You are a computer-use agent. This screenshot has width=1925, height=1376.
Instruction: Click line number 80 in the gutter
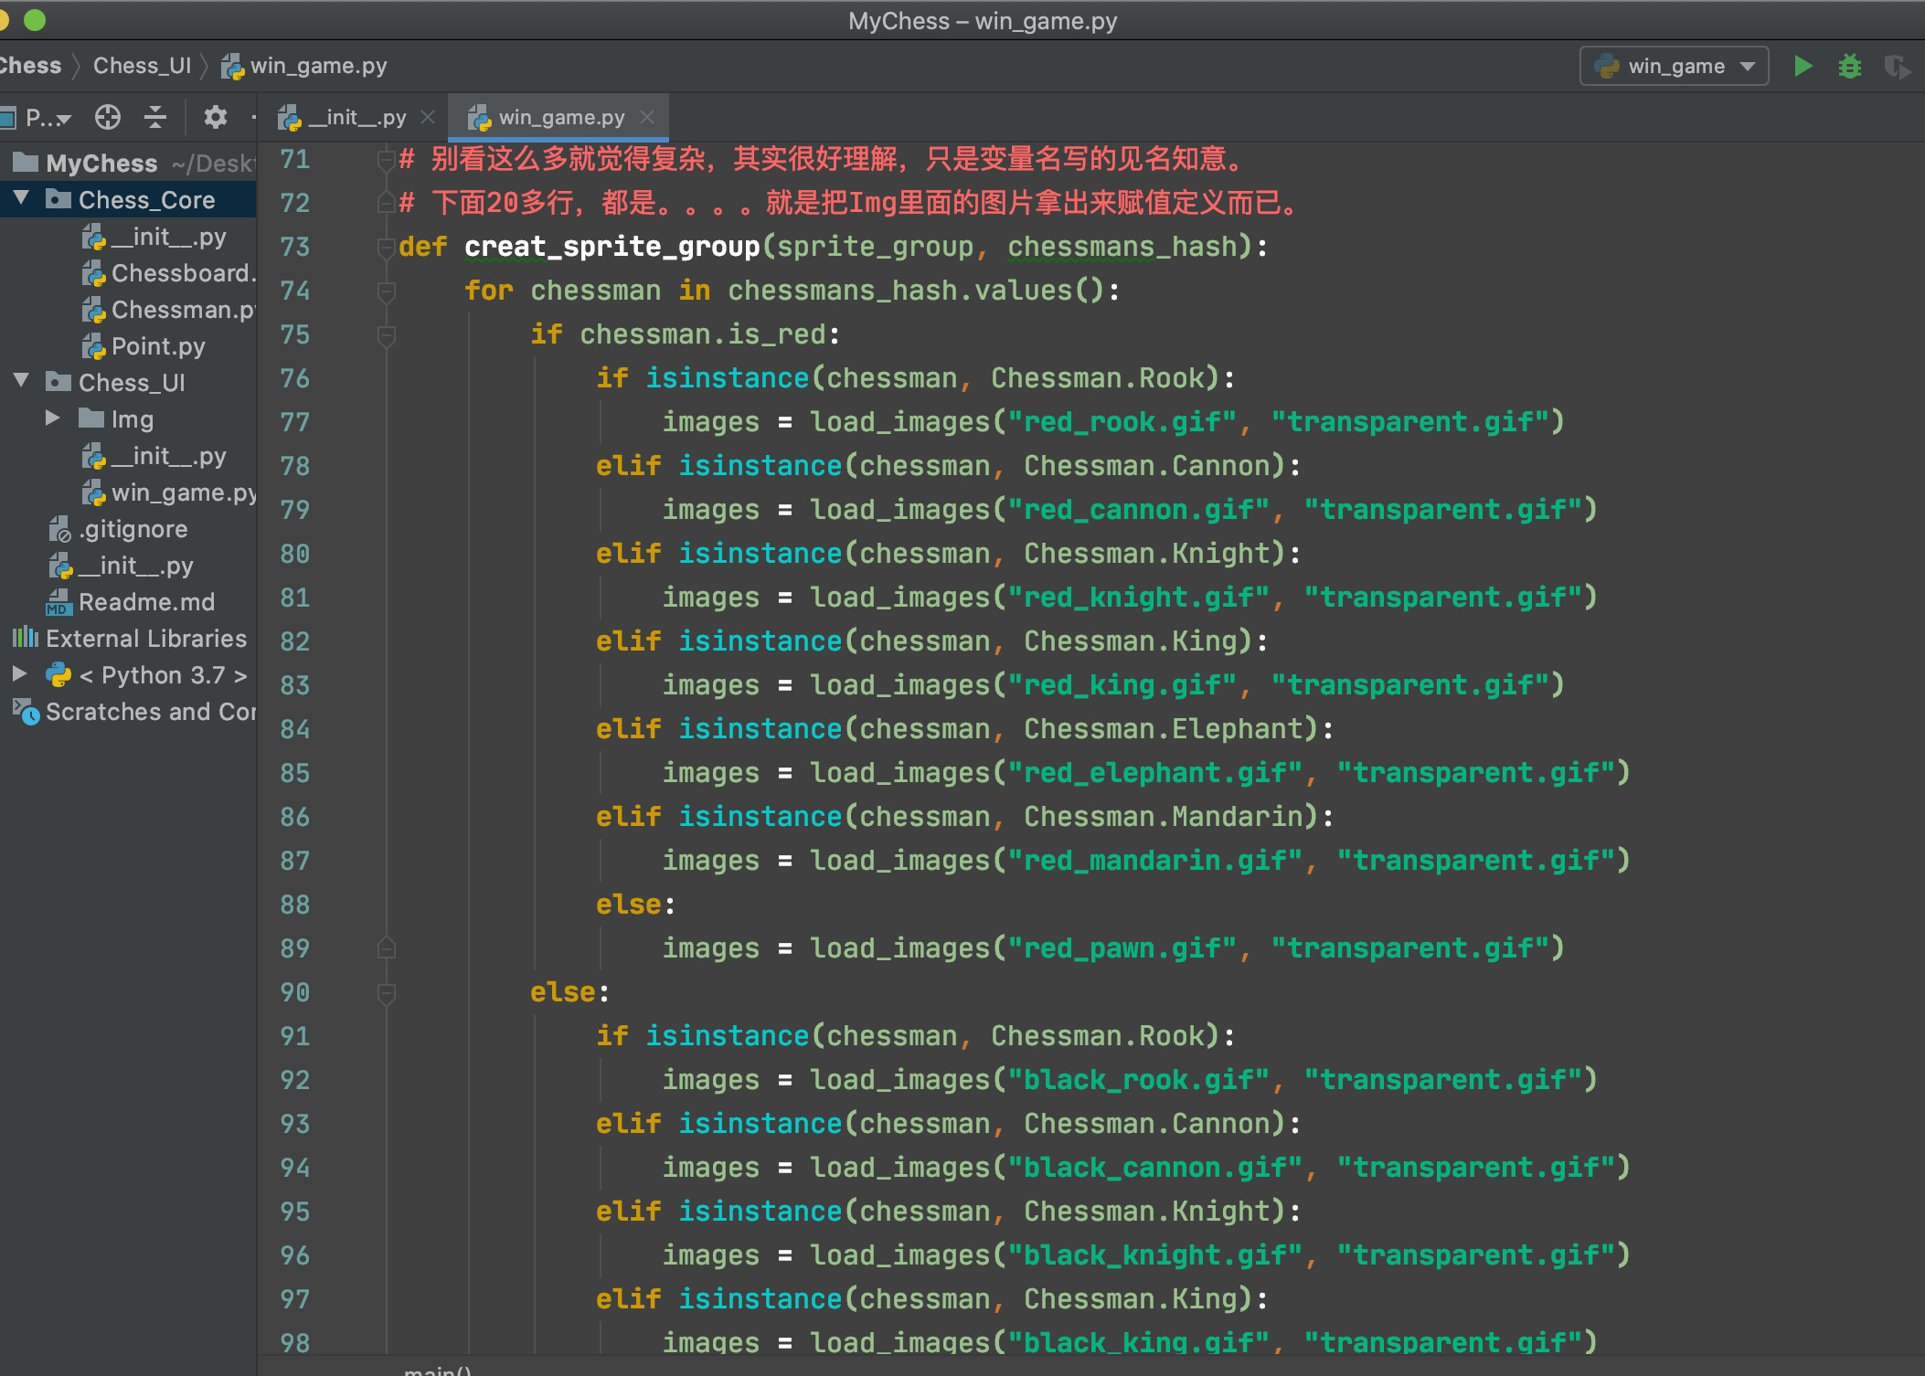click(x=294, y=554)
